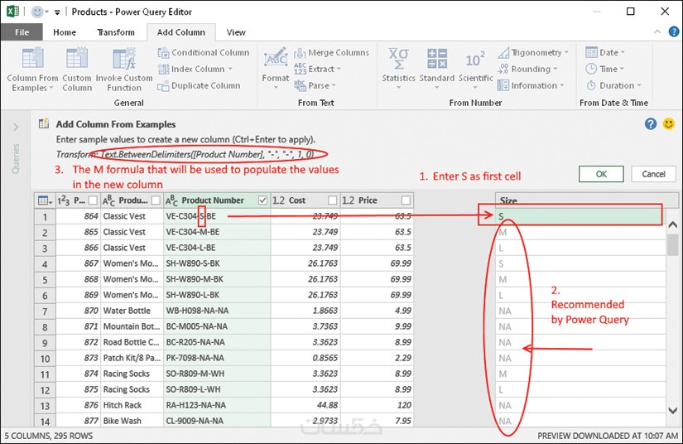Add a Custom Column
The width and height of the screenshot is (683, 444).
(77, 70)
